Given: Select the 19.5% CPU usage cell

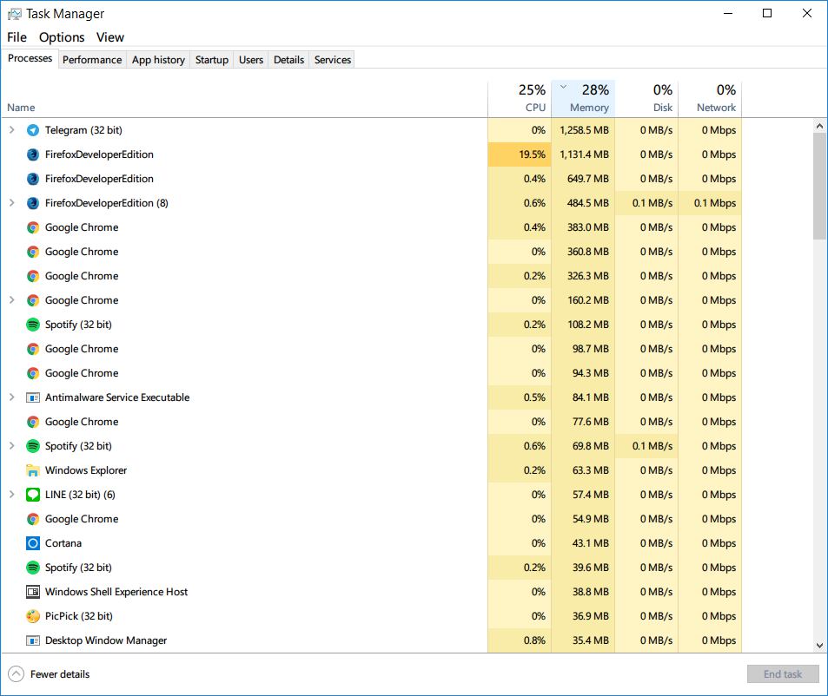Looking at the screenshot, I should [x=520, y=154].
